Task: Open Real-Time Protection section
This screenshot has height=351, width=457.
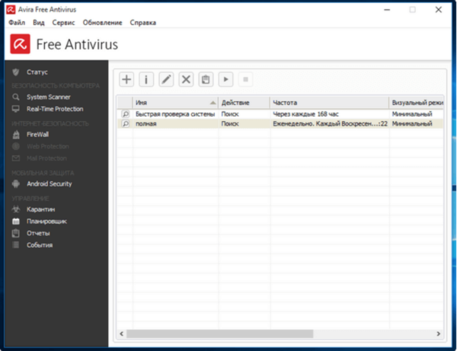Action: [x=55, y=109]
